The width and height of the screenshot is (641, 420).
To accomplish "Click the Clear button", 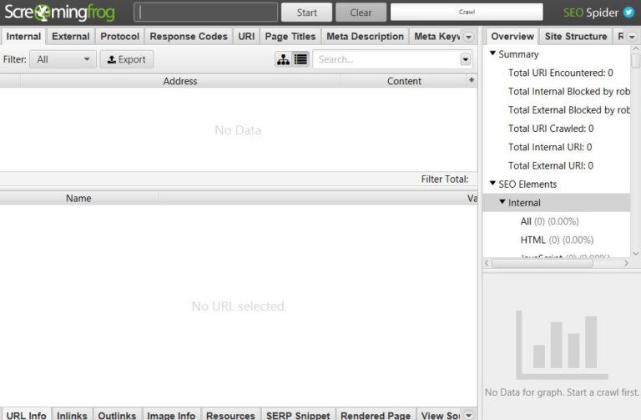I will 361,13.
